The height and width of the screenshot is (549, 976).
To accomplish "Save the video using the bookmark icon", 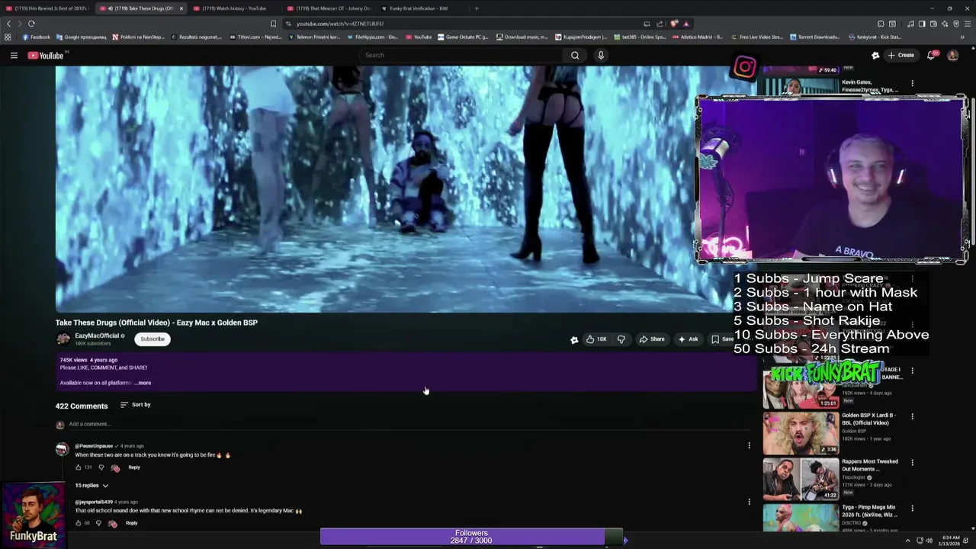I will [x=715, y=339].
